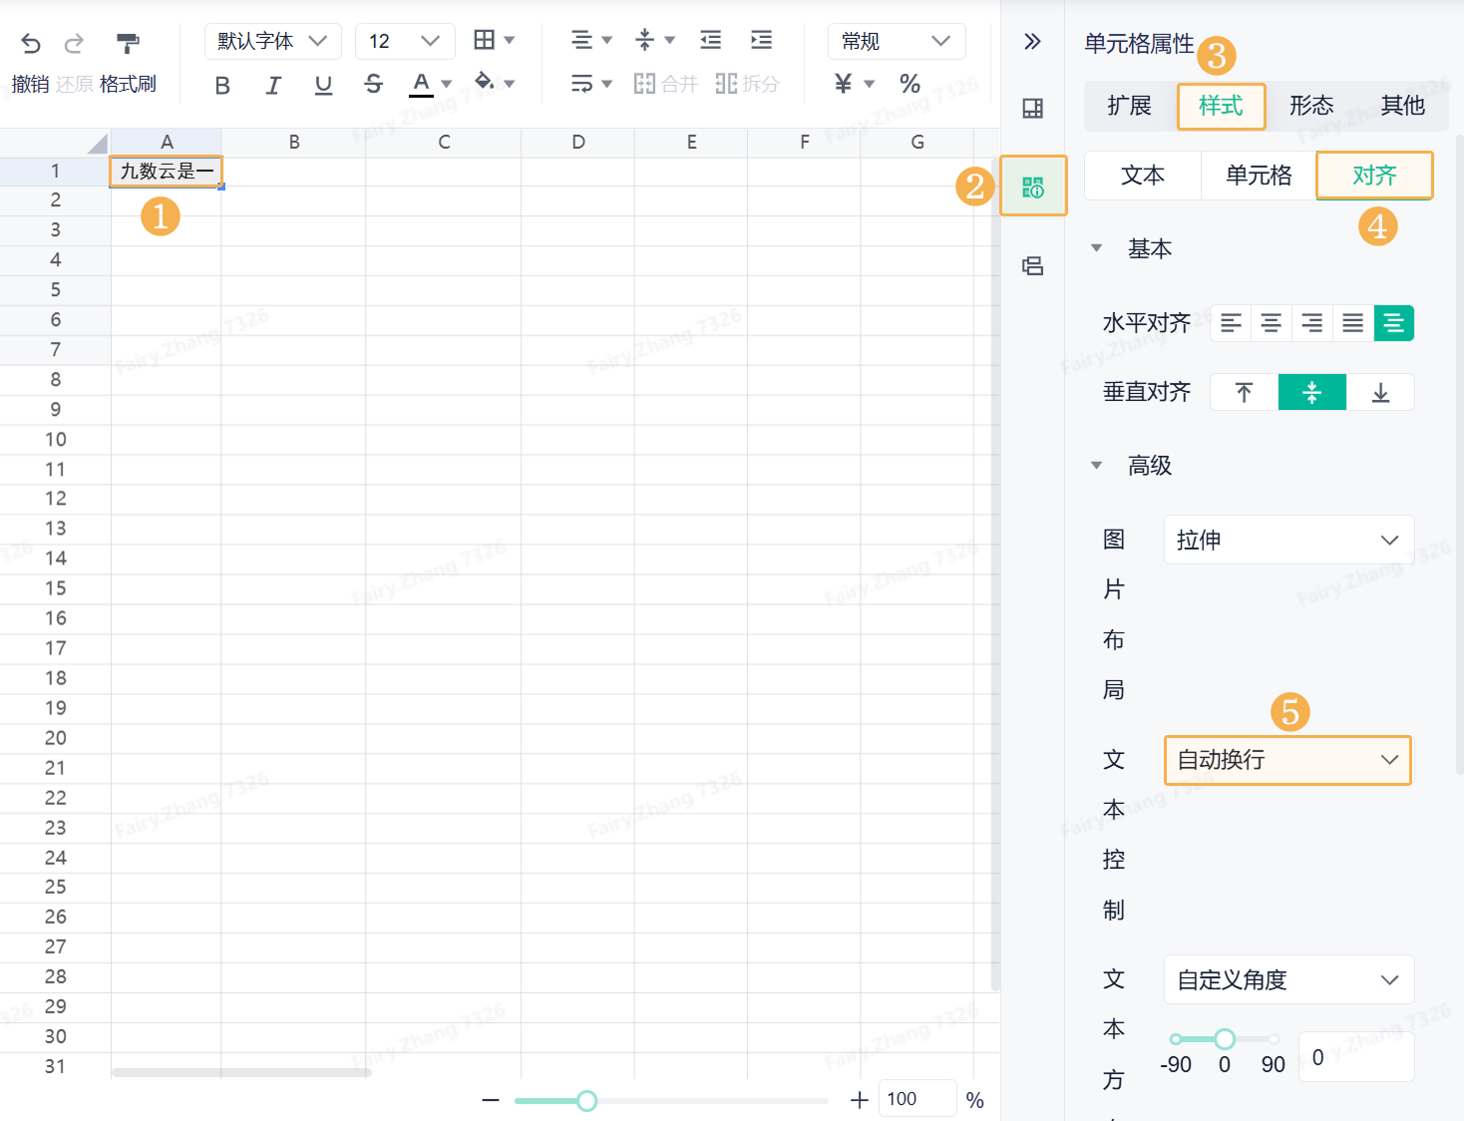1464x1121 pixels.
Task: Apply the fill color bucket icon
Action: 485,82
